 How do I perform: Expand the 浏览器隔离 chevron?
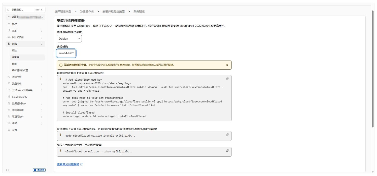click(42, 110)
